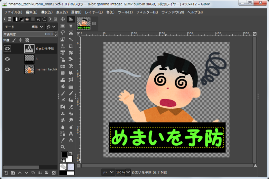Viewport: 269px width, 179px height.
Task: Open the zoom percentage dropdown arrow
Action: (x=128, y=172)
